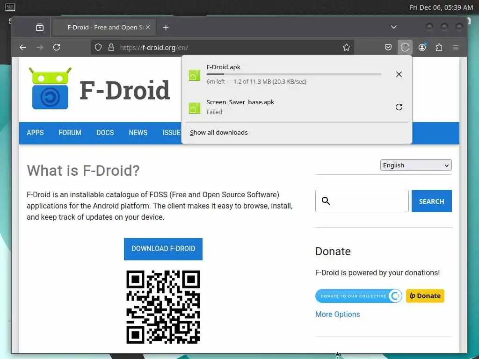Screen dimensions: 479x359
Task: Reload the current page
Action: click(57, 47)
